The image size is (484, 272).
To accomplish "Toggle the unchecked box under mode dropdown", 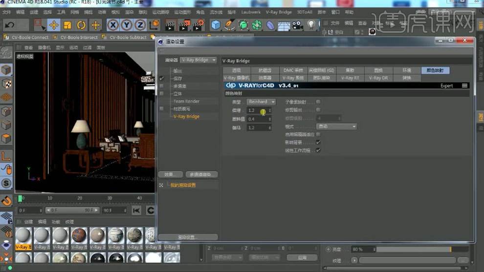I will pos(318,134).
